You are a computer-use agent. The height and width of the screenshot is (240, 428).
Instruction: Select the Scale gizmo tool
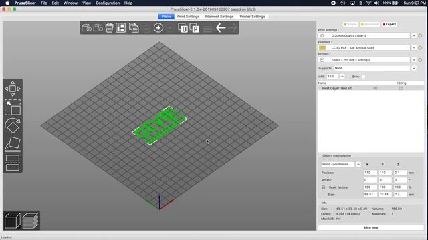(x=13, y=107)
